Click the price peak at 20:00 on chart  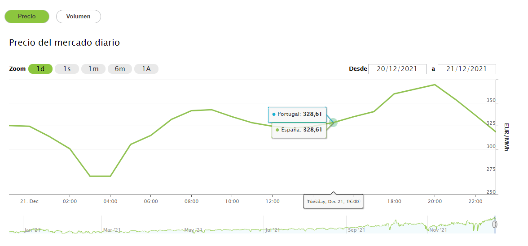point(434,85)
